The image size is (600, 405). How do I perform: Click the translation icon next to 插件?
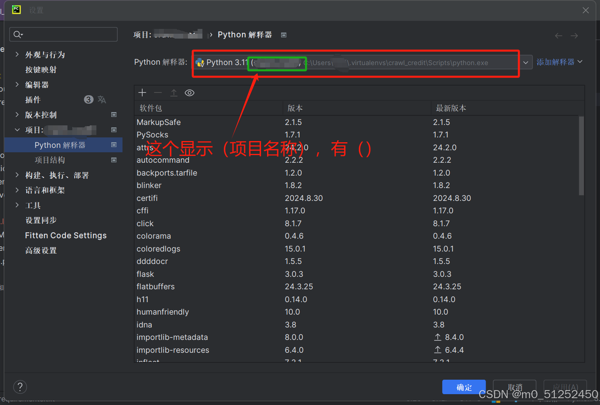coord(102,100)
